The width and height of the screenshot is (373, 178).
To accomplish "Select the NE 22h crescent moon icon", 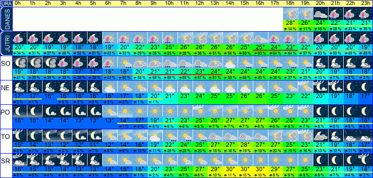I will pyautogui.click(x=351, y=87).
